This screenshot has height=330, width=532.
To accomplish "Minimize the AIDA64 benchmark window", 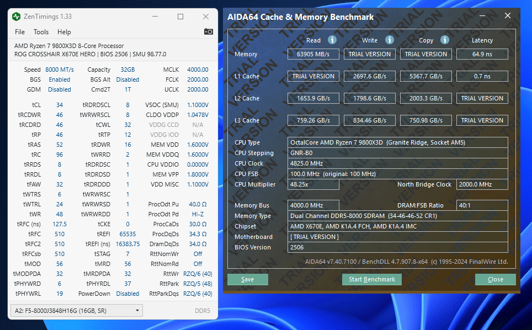I will (482, 15).
